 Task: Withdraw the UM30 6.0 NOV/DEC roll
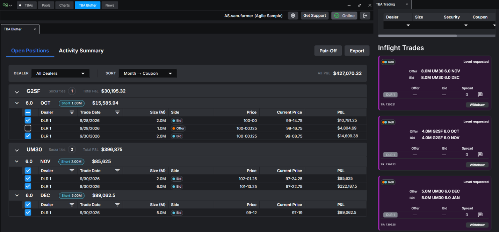pyautogui.click(x=477, y=105)
